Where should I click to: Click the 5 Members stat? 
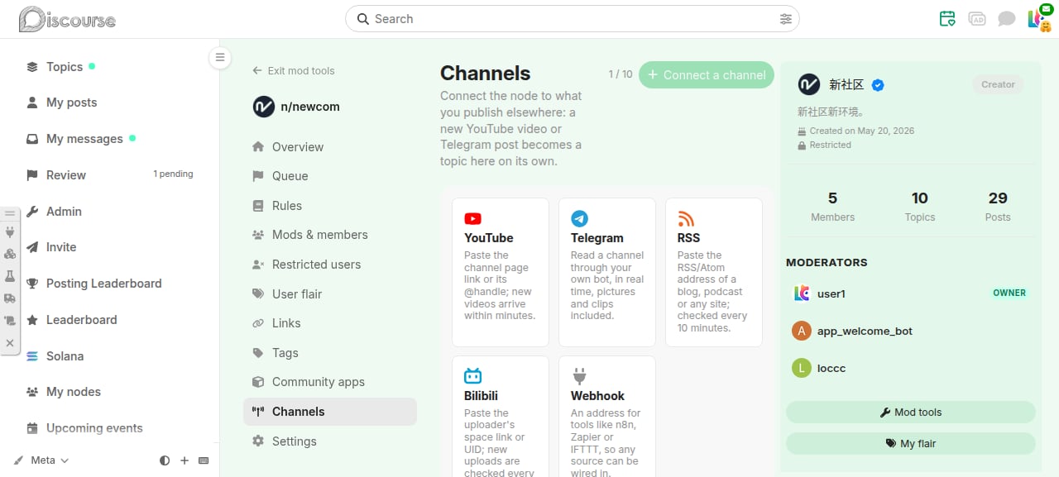click(x=832, y=207)
